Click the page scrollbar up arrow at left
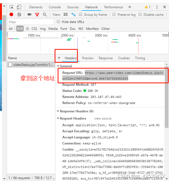 4,6
